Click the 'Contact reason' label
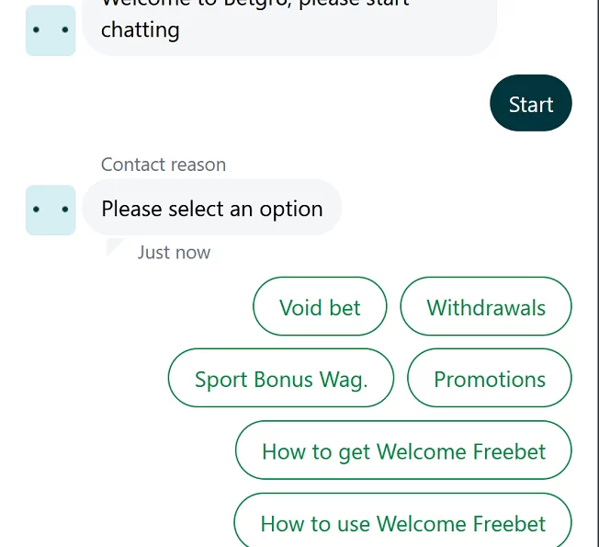Viewport: 599px width, 547px height. tap(164, 165)
